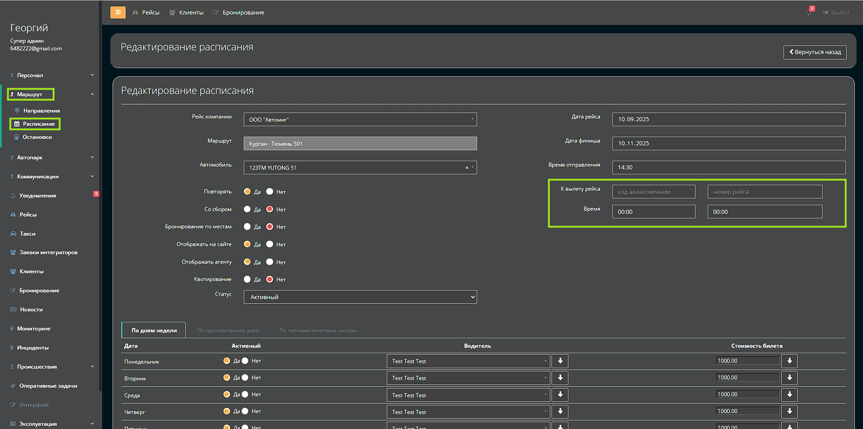Open the notifications bell icon
Screen dimensions: 863x429
(x=809, y=12)
